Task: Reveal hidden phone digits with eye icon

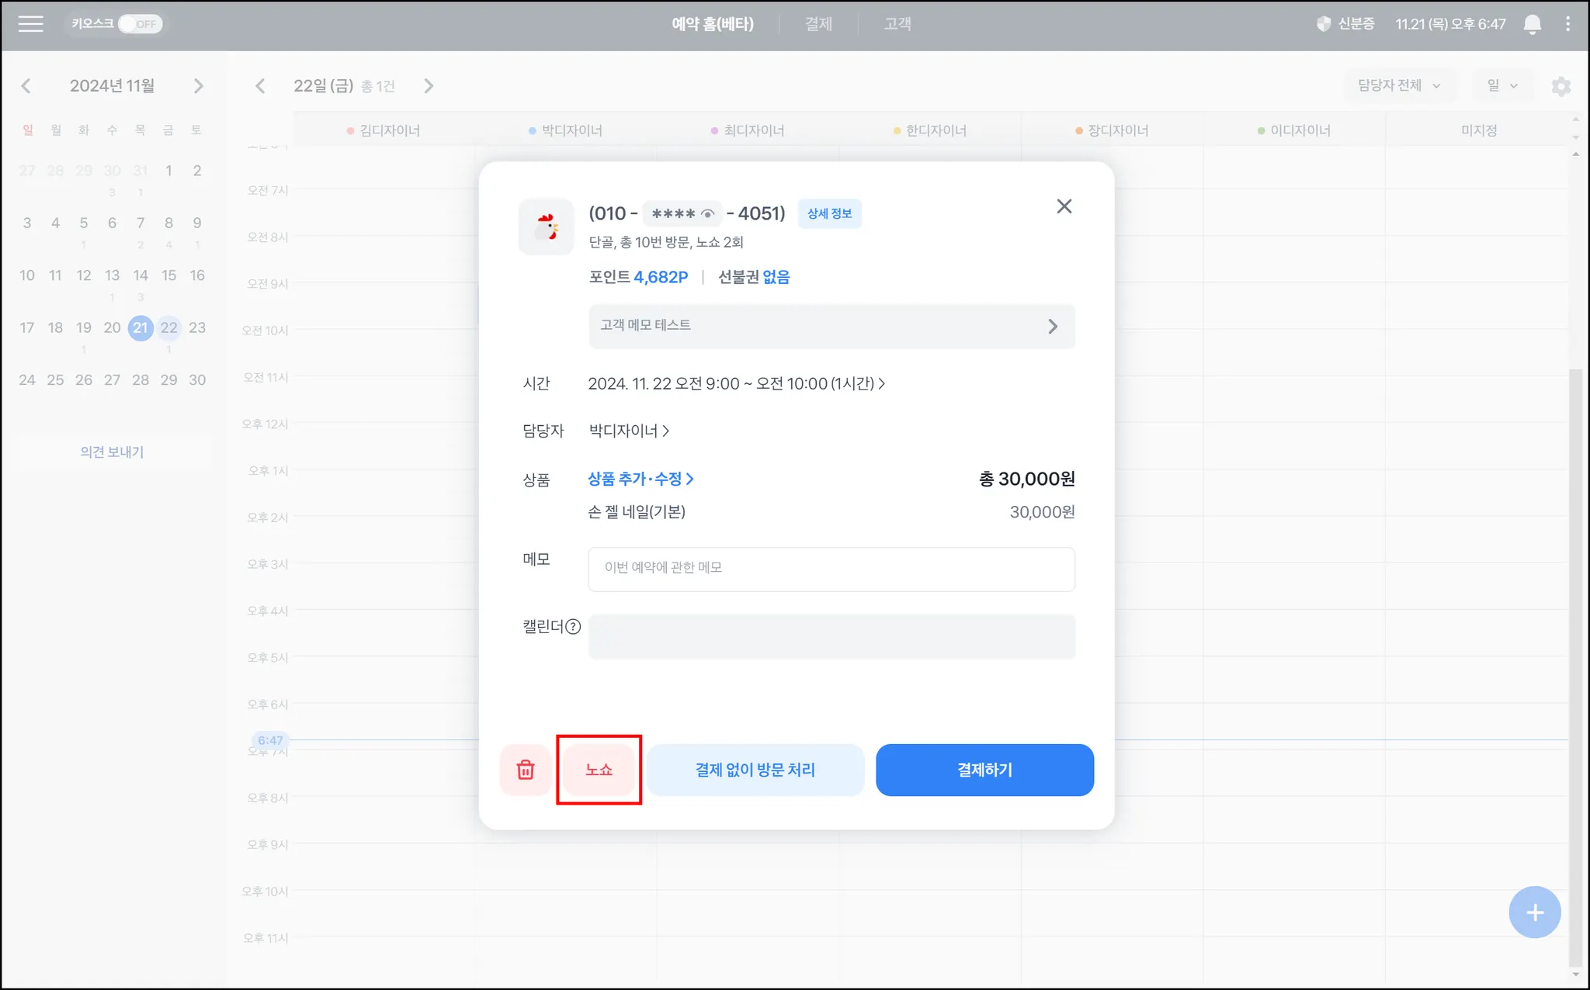Action: (707, 213)
